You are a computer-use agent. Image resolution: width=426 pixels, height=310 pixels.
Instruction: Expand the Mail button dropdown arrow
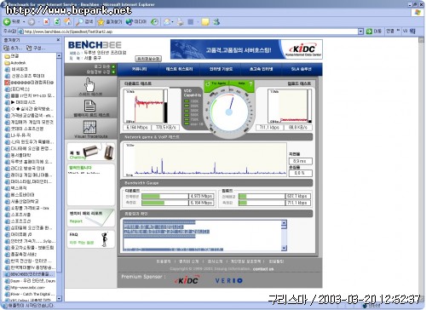click(x=172, y=22)
